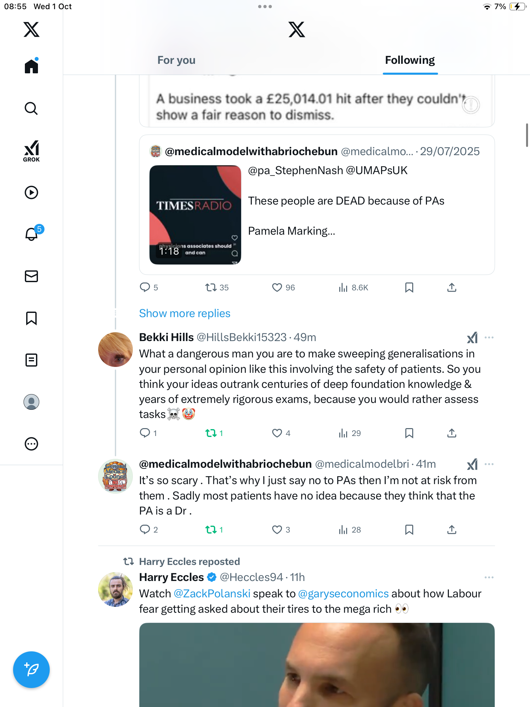Image resolution: width=530 pixels, height=707 pixels.
Task: Undo repost on Bekki Hills' reply
Action: pyautogui.click(x=211, y=433)
